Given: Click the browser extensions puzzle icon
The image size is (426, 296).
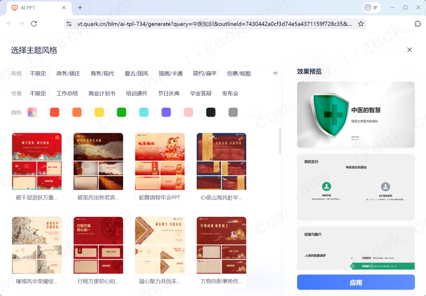Looking at the screenshot, I should [x=418, y=24].
